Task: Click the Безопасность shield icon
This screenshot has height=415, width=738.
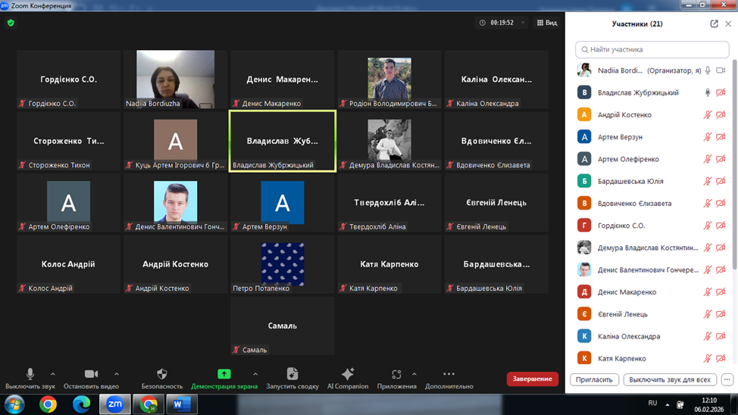Action: coord(161,374)
